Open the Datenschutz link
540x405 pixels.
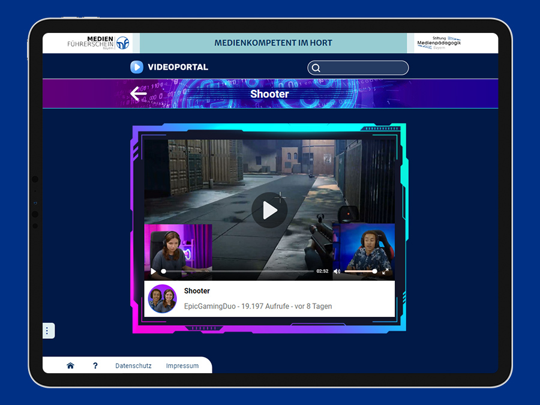[x=133, y=366]
